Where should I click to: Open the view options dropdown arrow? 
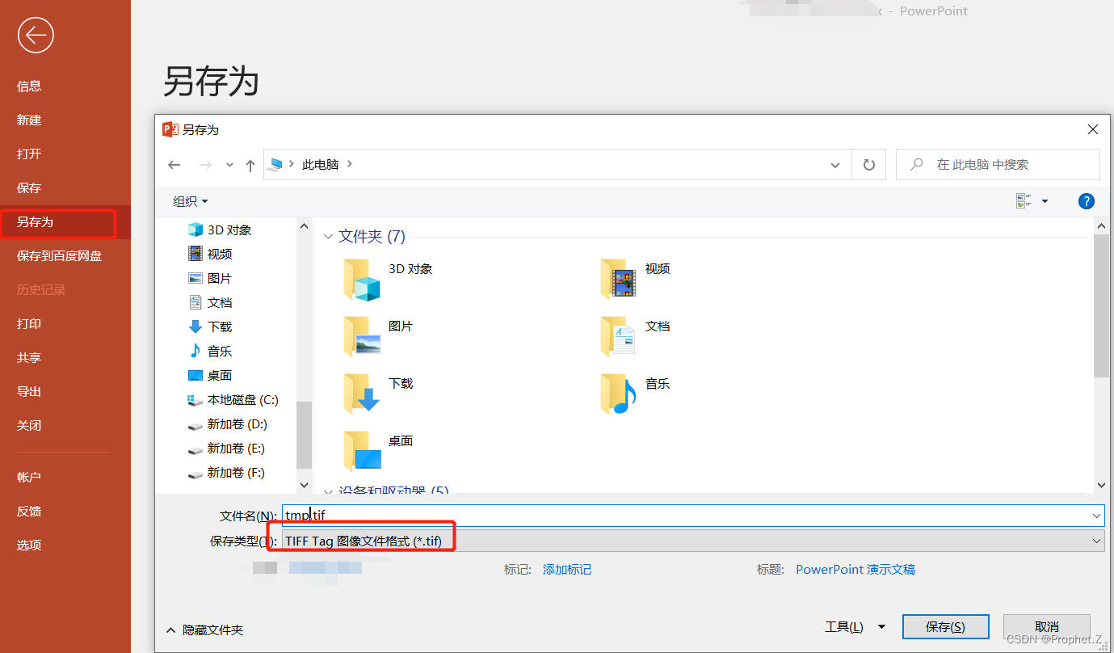[1045, 201]
